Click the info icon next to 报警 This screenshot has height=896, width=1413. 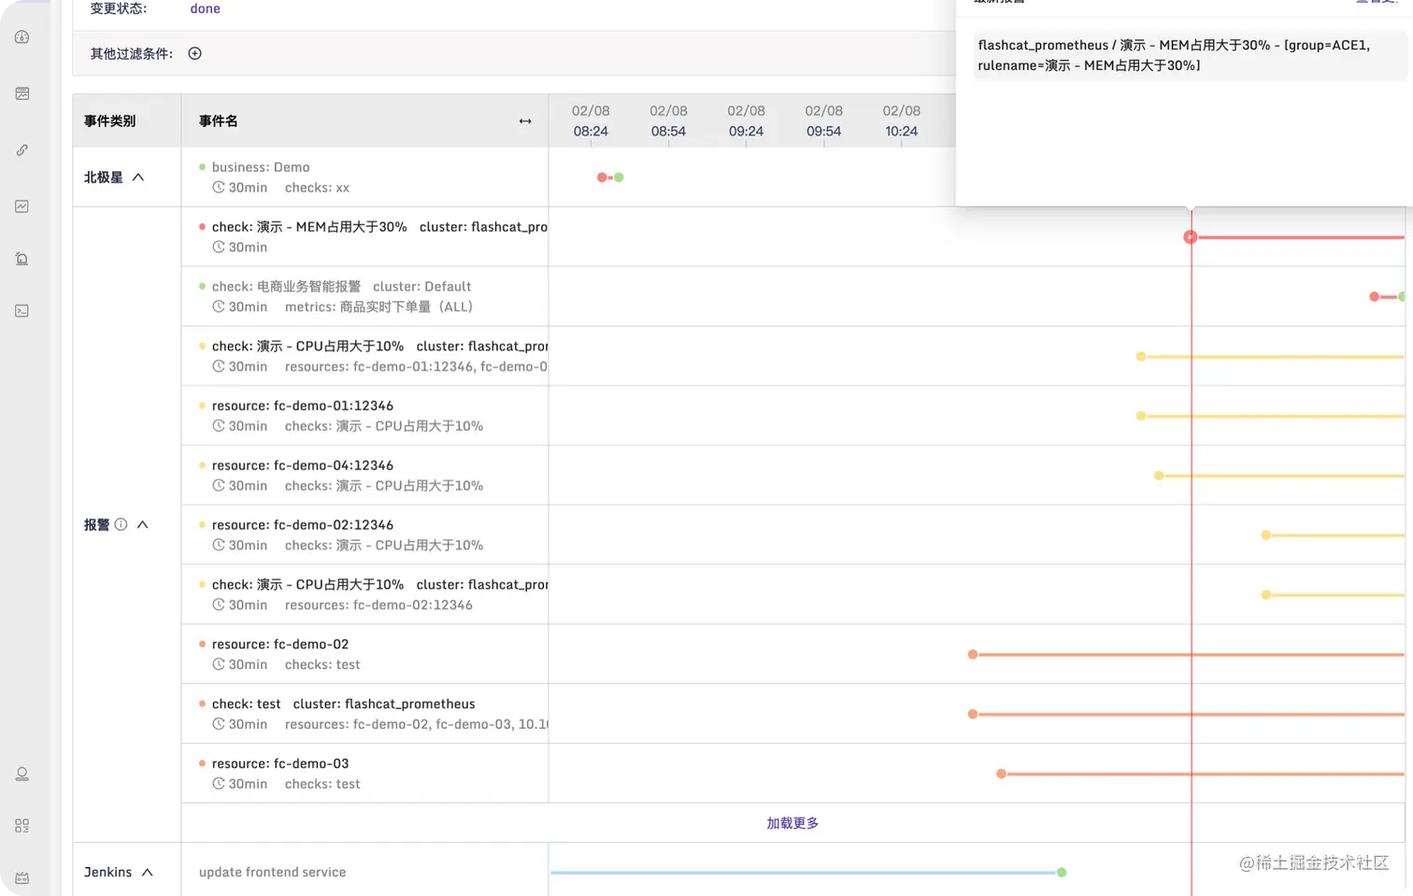[121, 524]
